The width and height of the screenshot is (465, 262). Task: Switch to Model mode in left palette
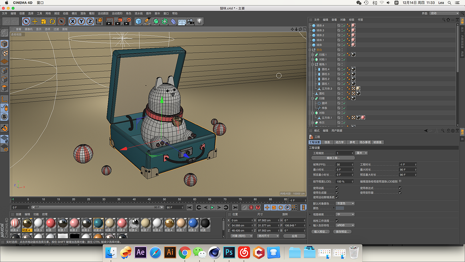(x=4, y=44)
